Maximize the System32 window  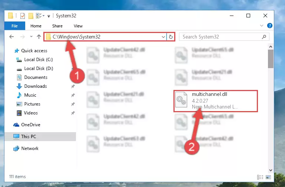[248, 16]
